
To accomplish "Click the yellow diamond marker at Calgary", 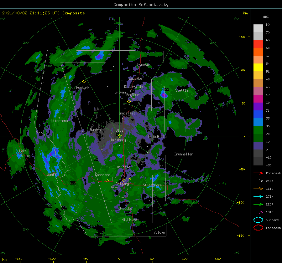I will 124,180.
